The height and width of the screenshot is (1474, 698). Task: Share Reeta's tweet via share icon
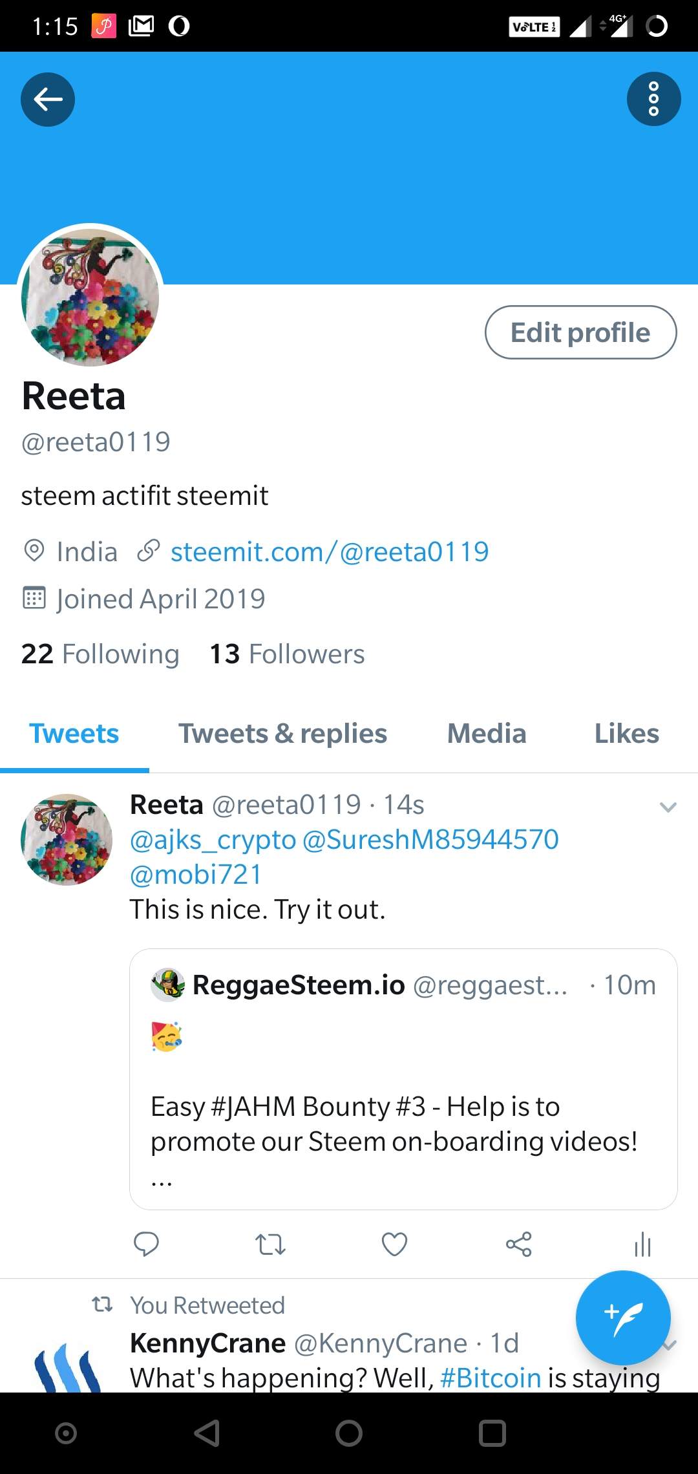(518, 1244)
